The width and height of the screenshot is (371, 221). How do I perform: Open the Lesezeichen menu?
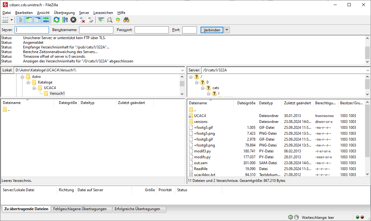pos(103,13)
